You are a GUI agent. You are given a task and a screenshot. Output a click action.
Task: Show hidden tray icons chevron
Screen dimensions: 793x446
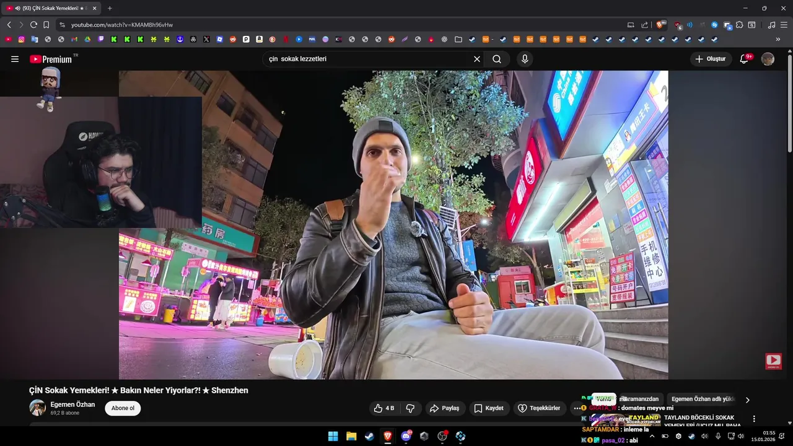click(x=651, y=436)
